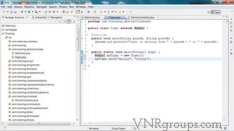This screenshot has width=234, height=131.
Task: Open the New wizard dropdown arrow
Action: point(8,12)
